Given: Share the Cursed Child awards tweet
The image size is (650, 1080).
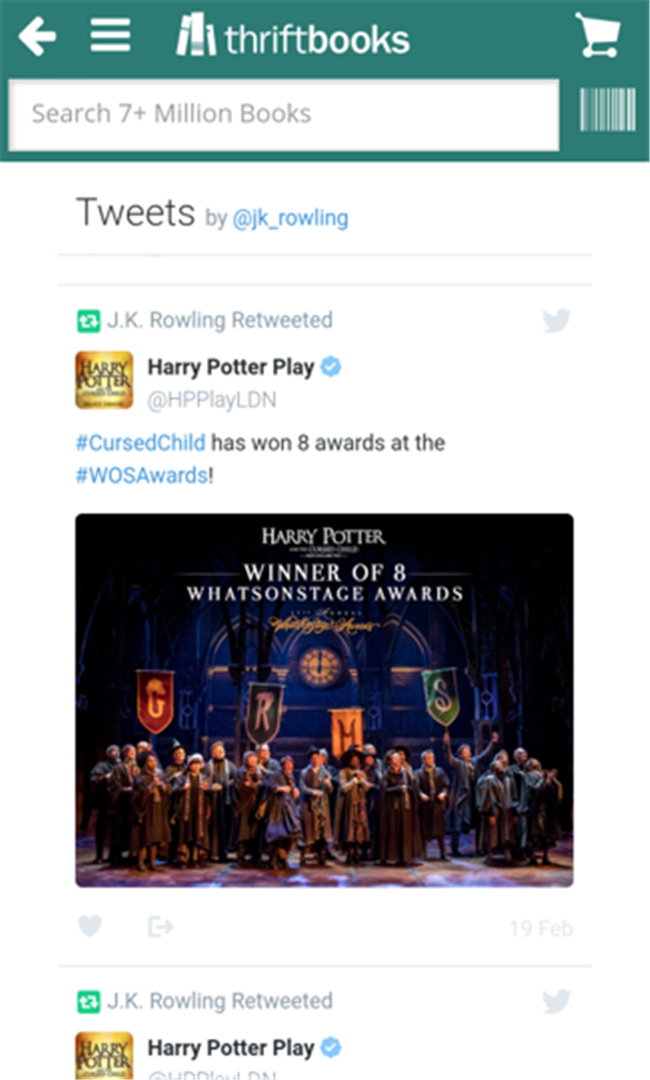Looking at the screenshot, I should pyautogui.click(x=161, y=926).
